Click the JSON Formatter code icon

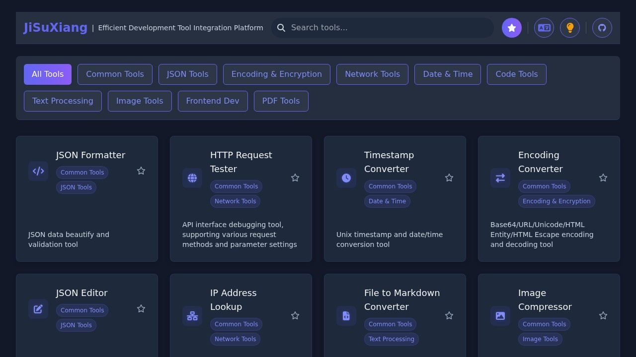point(38,171)
